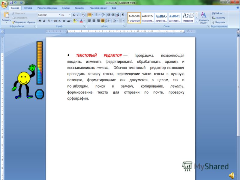The width and height of the screenshot is (240, 180).
Task: Open the Разметка страницы tab
Action: pos(47,8)
